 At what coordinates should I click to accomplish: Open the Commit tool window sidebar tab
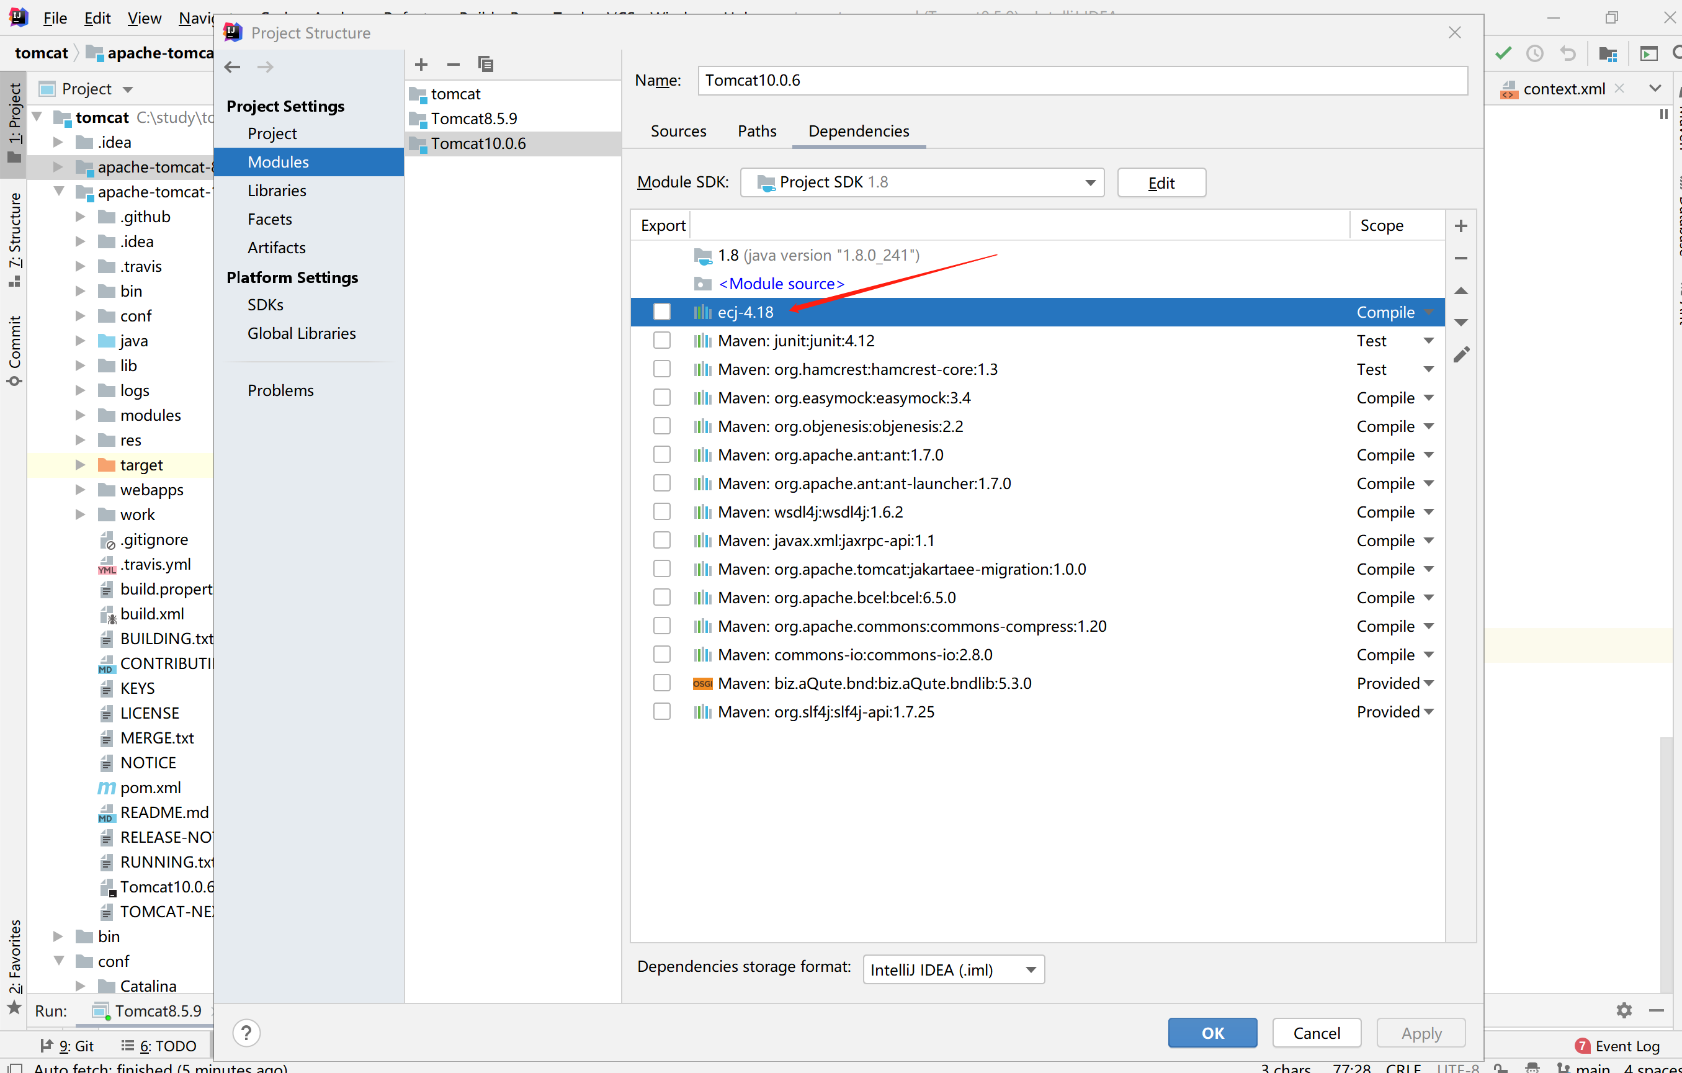[15, 349]
